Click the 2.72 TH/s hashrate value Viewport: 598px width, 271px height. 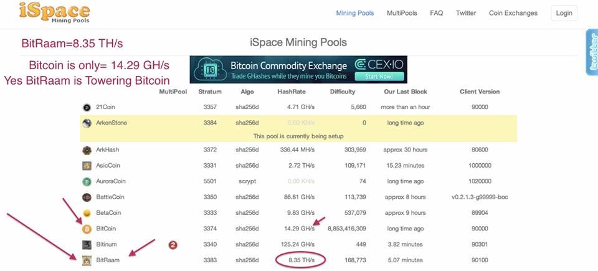301,166
